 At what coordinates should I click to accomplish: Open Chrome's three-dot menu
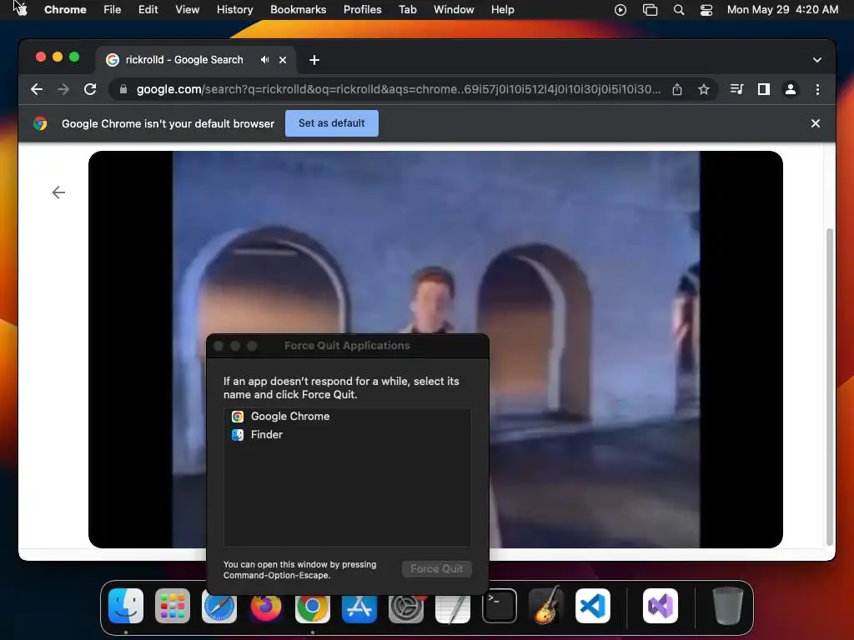pos(817,89)
